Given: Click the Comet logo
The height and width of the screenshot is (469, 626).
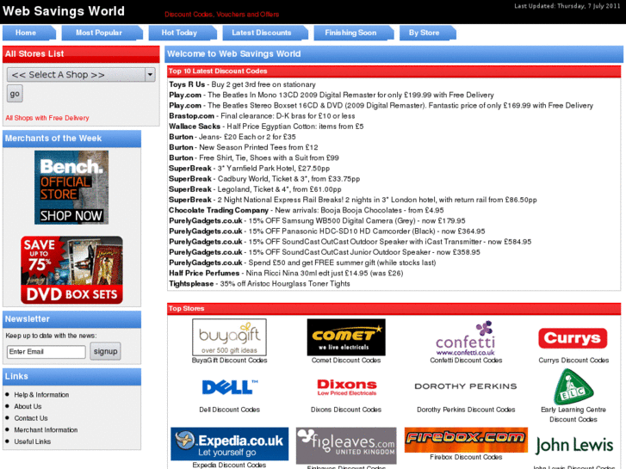Looking at the screenshot, I should pyautogui.click(x=346, y=337).
